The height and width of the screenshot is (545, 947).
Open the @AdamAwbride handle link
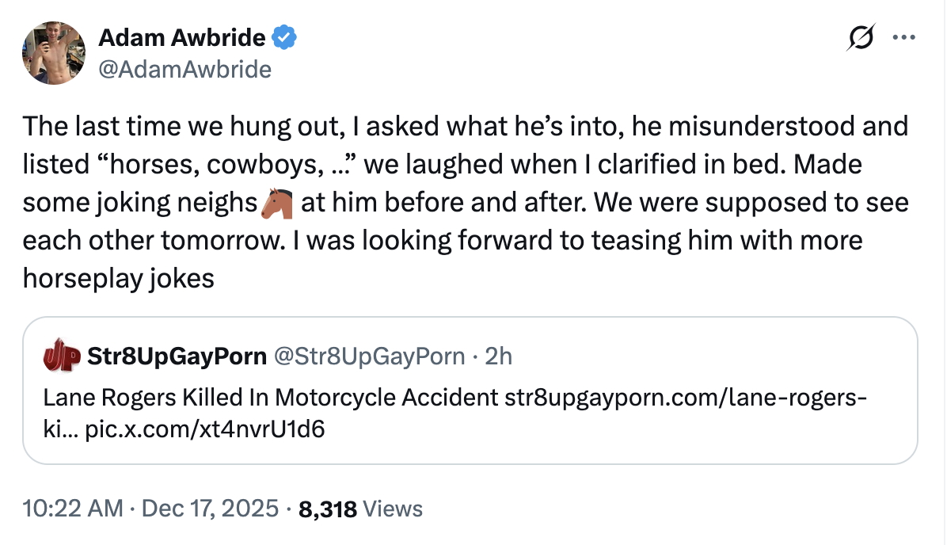click(x=184, y=70)
